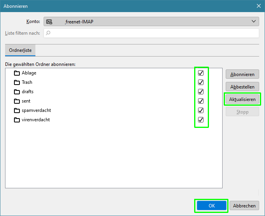Image resolution: width=265 pixels, height=216 pixels.
Task: Confirm the dialog with OK
Action: [211, 206]
